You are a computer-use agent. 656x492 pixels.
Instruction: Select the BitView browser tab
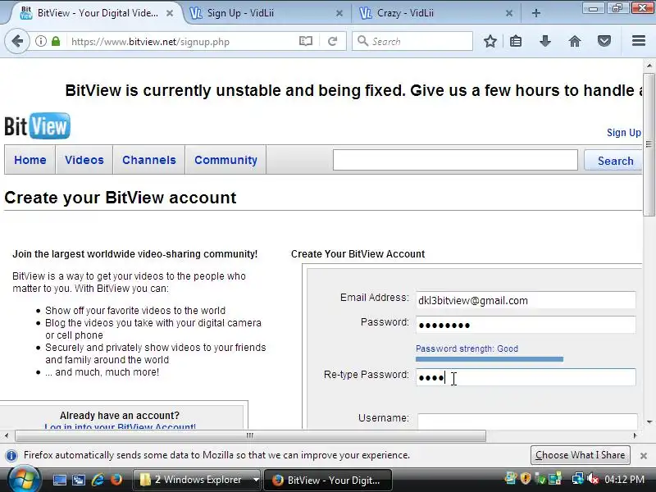coord(97,13)
